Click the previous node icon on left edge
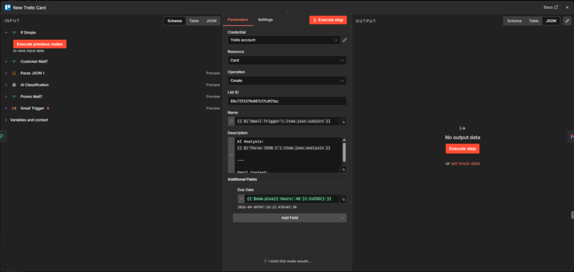The image size is (574, 272). pyautogui.click(x=2, y=136)
